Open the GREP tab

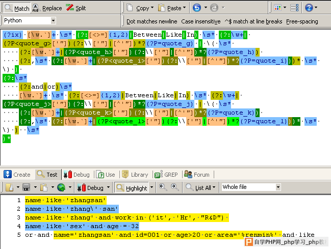coord(166,175)
